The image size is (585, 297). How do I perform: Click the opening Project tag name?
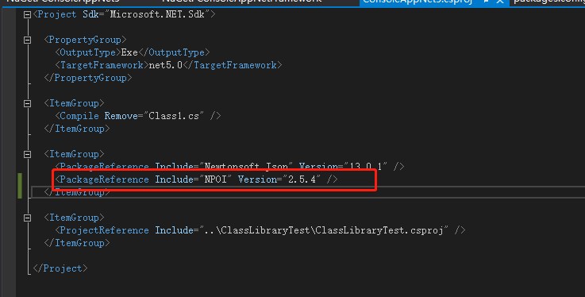pyautogui.click(x=57, y=14)
